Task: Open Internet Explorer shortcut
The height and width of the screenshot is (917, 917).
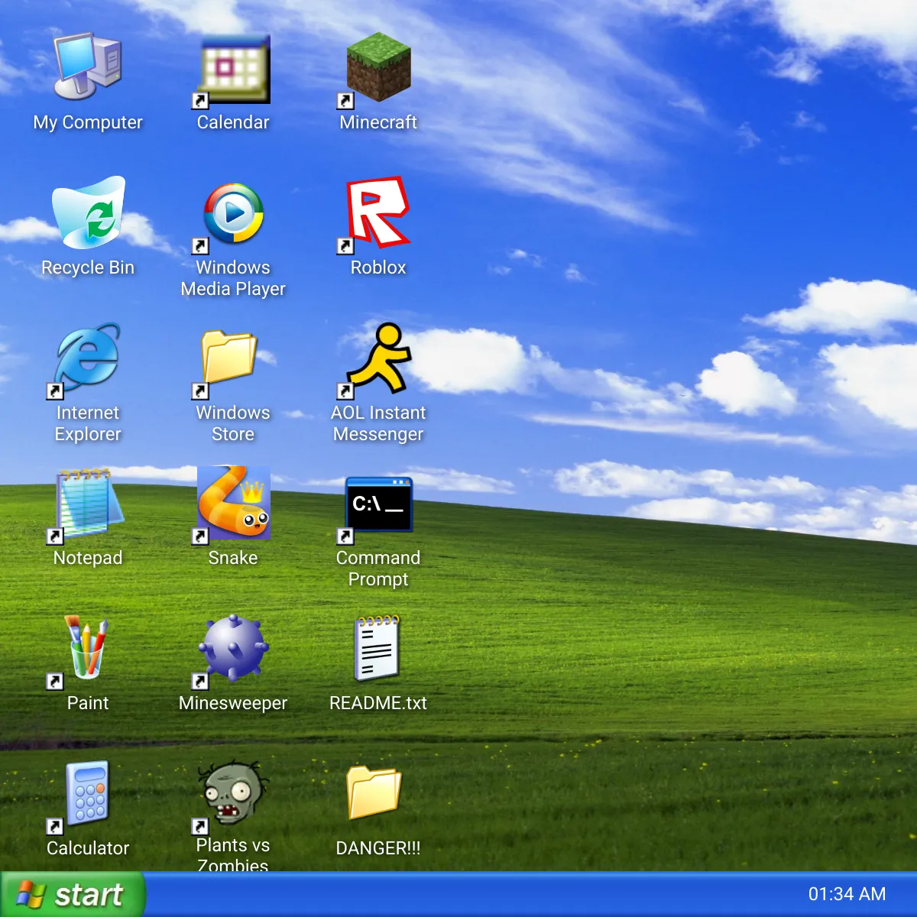Action: (x=88, y=358)
